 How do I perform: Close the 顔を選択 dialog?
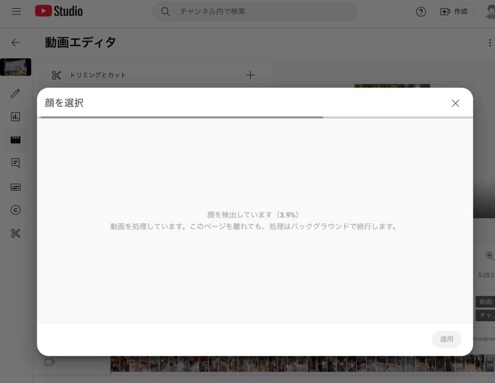pos(455,103)
